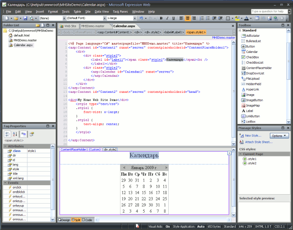Open the Task Panes menu

coord(121,11)
